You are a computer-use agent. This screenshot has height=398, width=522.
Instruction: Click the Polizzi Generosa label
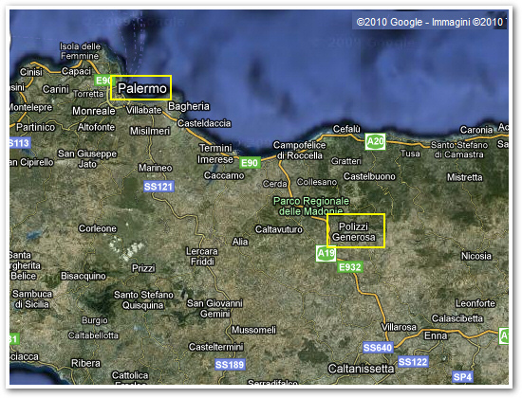354,232
